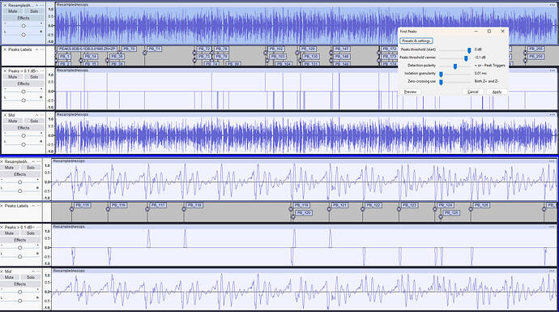Click the circular handle of label PB_117
This screenshot has width=559, height=312.
[147, 209]
